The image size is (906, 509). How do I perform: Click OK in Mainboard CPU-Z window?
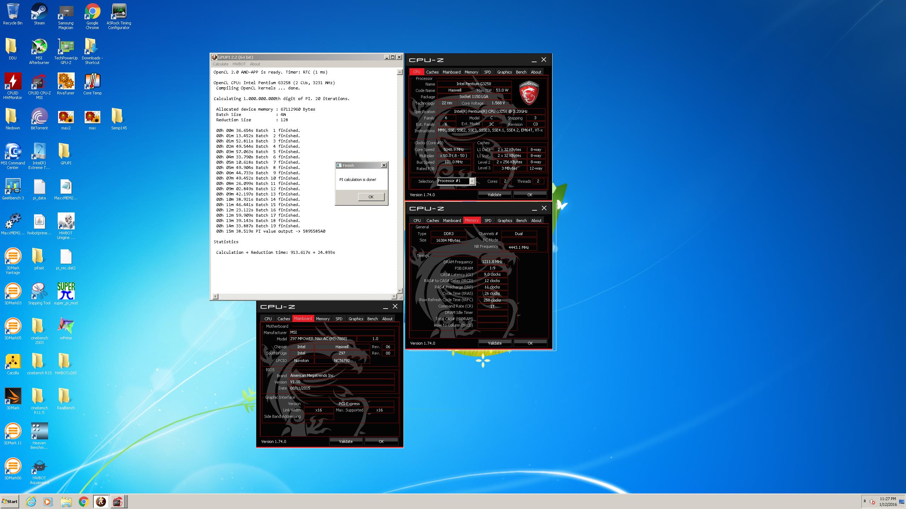[x=381, y=441]
